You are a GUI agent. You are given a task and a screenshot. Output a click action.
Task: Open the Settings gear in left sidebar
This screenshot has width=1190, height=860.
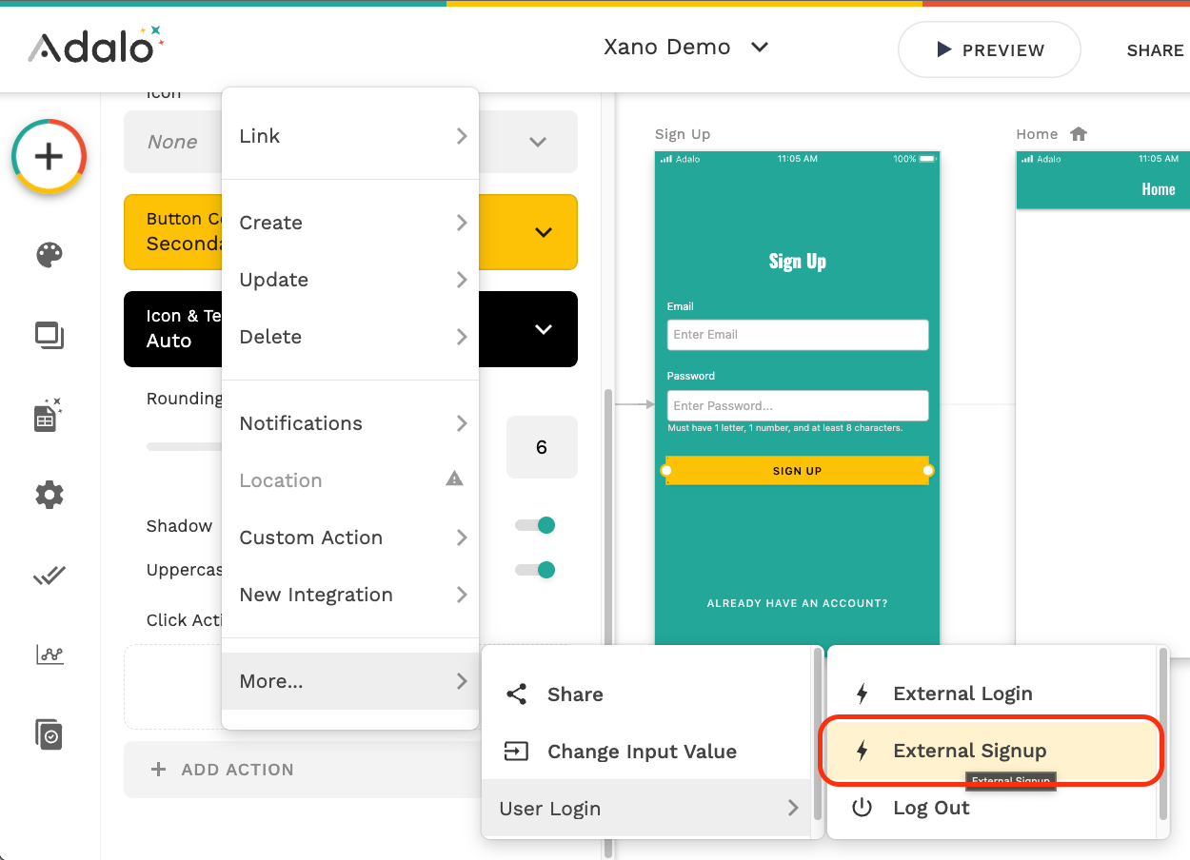click(x=50, y=495)
